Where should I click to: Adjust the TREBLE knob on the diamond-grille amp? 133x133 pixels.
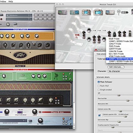point(33,100)
